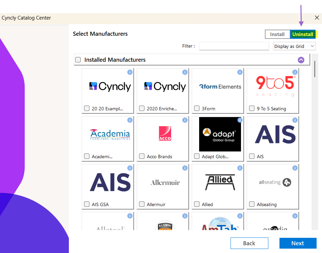Screen dimensions: 322x253
Task: Click the AIS logo thumbnail
Action: [275, 134]
